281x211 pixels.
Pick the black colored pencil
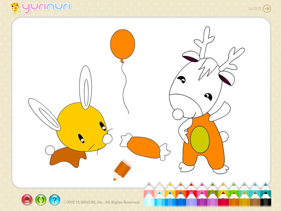[266, 202]
